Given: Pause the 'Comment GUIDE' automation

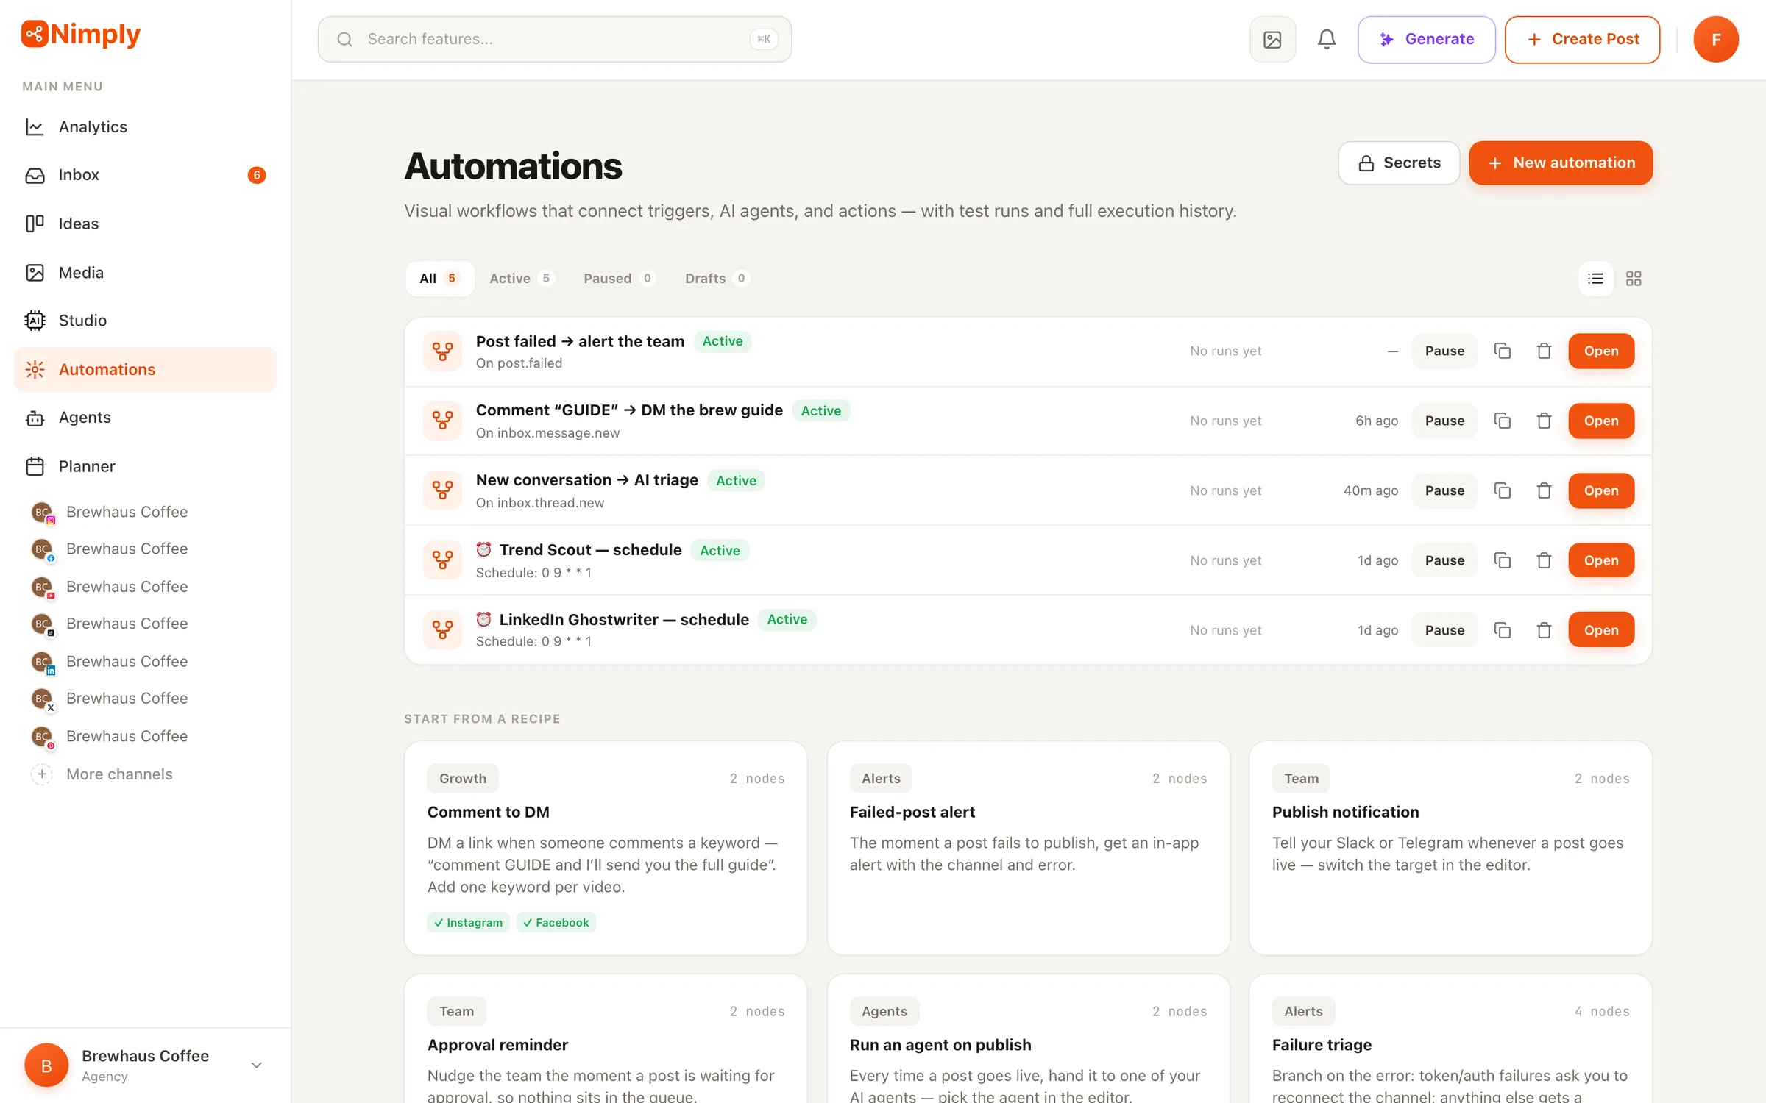Looking at the screenshot, I should pos(1444,421).
